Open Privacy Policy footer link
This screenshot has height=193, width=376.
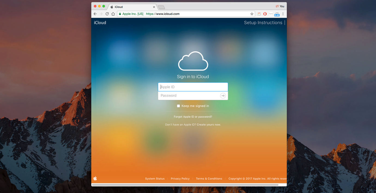[x=180, y=179]
